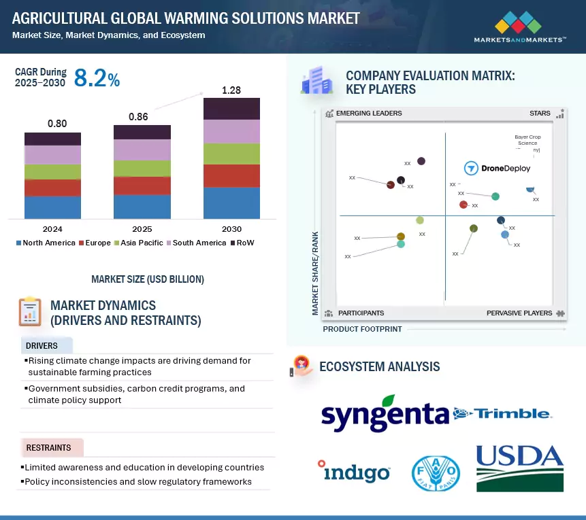Click the Ecosystem Analysis icon
586x520 pixels.
301,366
